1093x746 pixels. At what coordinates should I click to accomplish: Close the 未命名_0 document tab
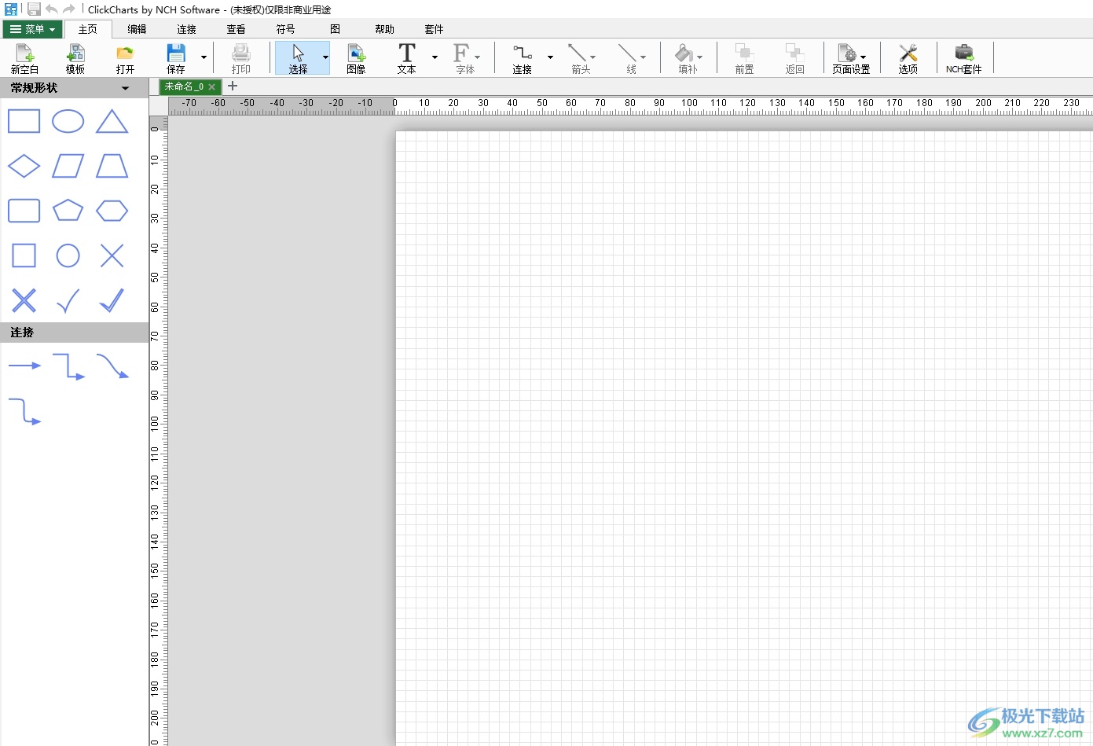point(212,87)
